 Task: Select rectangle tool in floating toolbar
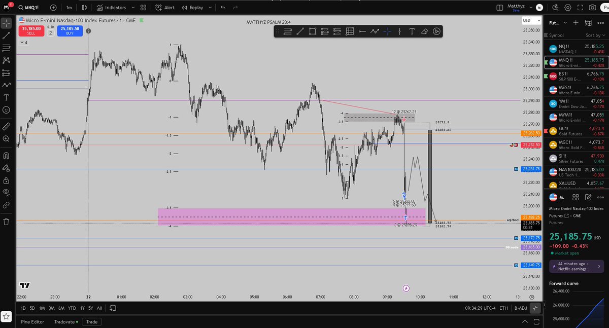[x=312, y=31]
